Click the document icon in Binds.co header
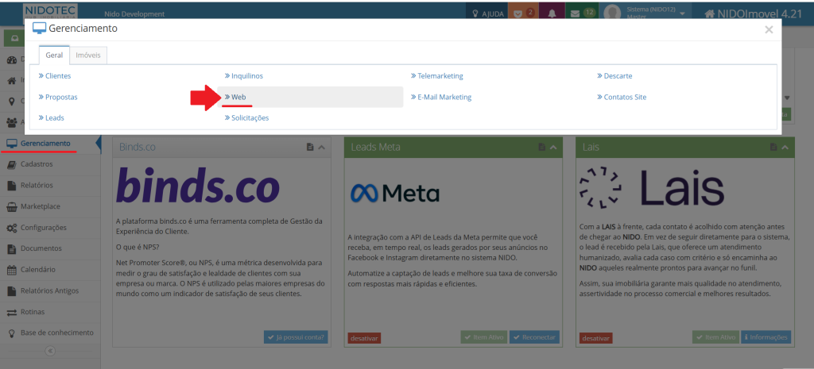Screen dimensions: 814x369 click(x=310, y=147)
